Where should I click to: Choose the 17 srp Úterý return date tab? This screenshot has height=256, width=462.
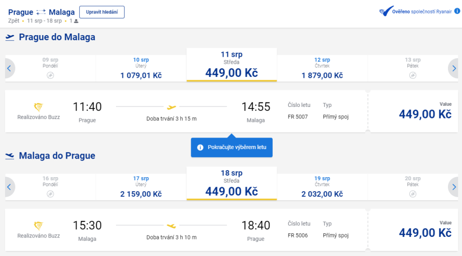141,187
